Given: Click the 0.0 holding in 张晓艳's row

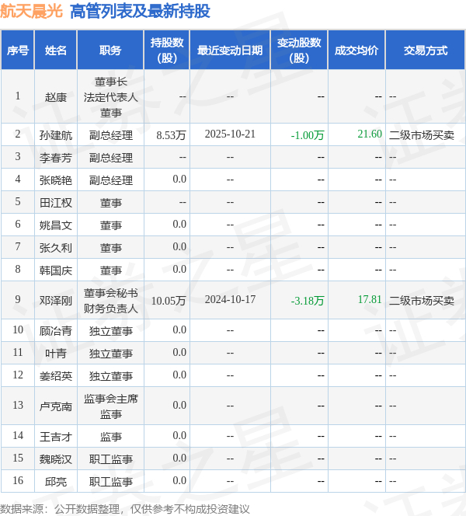Looking at the screenshot, I should pos(179,179).
